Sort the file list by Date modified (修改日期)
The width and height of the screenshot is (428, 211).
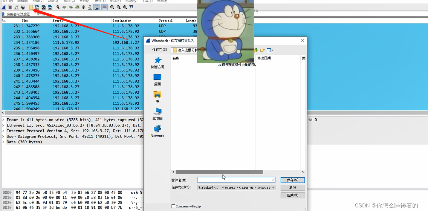tap(264, 58)
